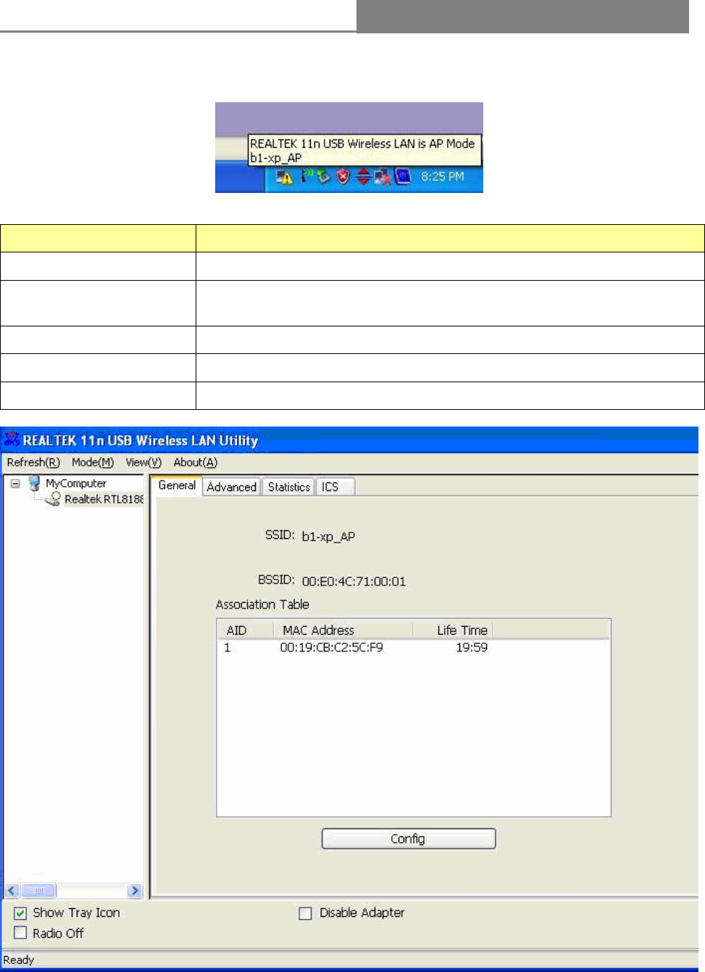Toggle the Show Tray Icon checkbox
The height and width of the screenshot is (972, 705).
20,913
